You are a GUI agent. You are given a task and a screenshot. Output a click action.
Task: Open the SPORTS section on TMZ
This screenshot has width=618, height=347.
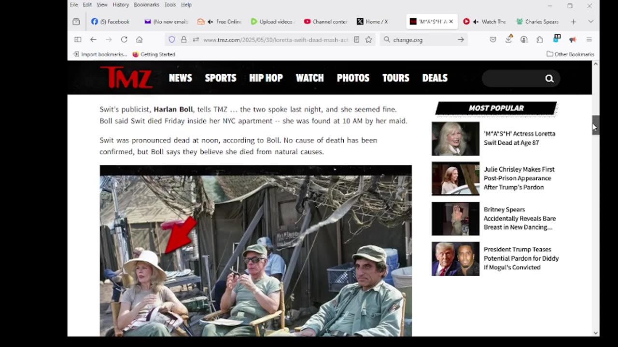pyautogui.click(x=221, y=78)
